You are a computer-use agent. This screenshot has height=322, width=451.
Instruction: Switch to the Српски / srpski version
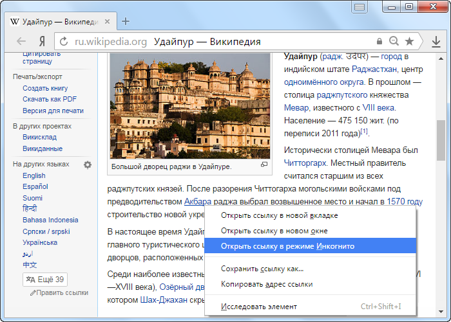(46, 231)
